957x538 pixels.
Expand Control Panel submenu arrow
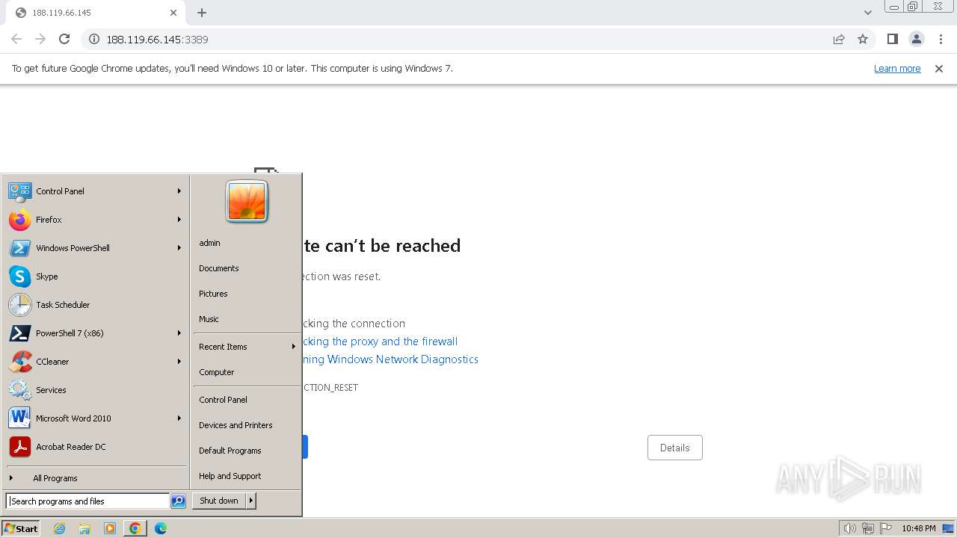click(x=179, y=191)
